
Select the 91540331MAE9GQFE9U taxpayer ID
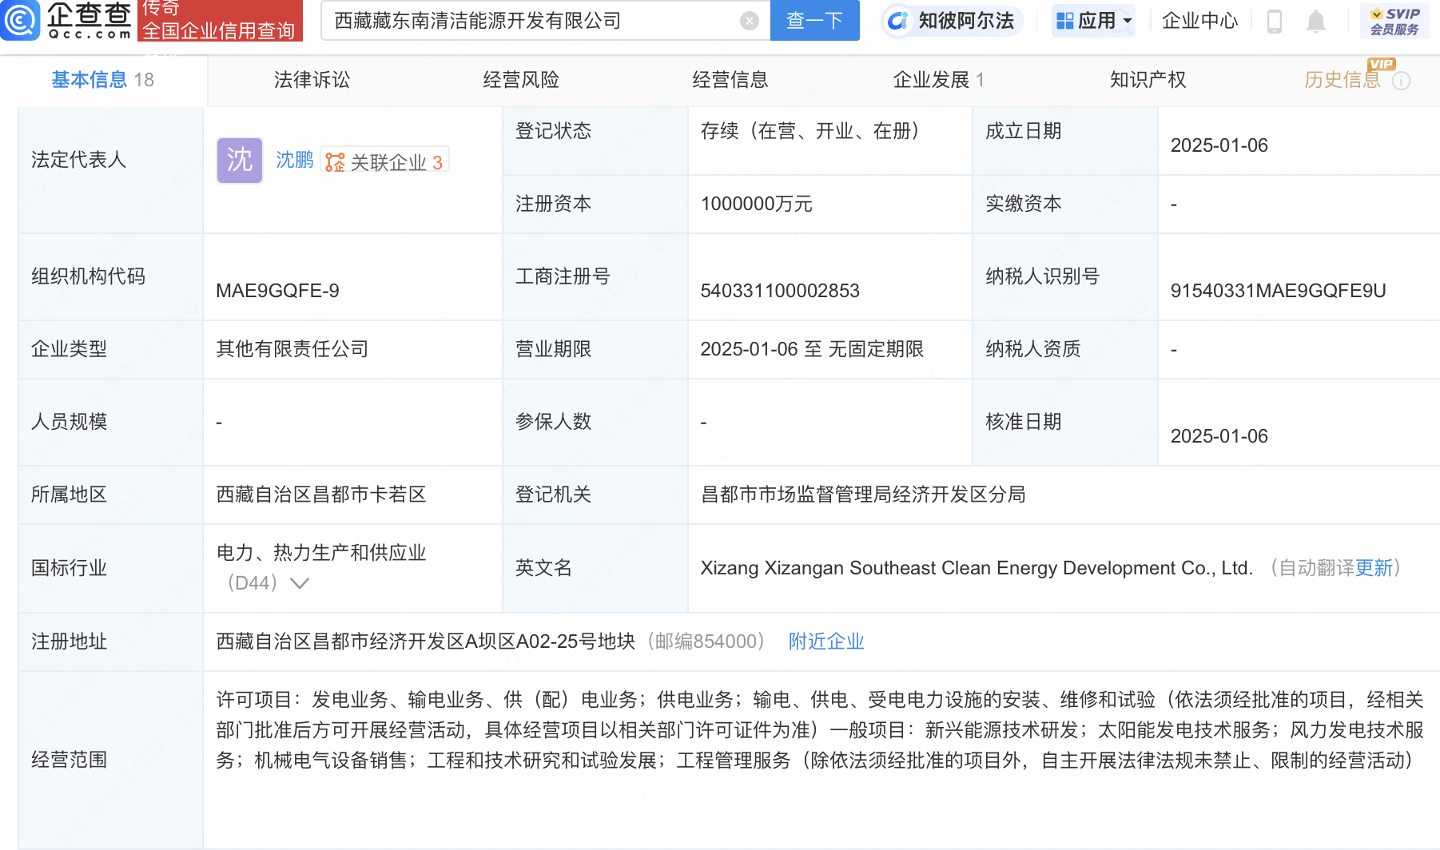pos(1278,291)
